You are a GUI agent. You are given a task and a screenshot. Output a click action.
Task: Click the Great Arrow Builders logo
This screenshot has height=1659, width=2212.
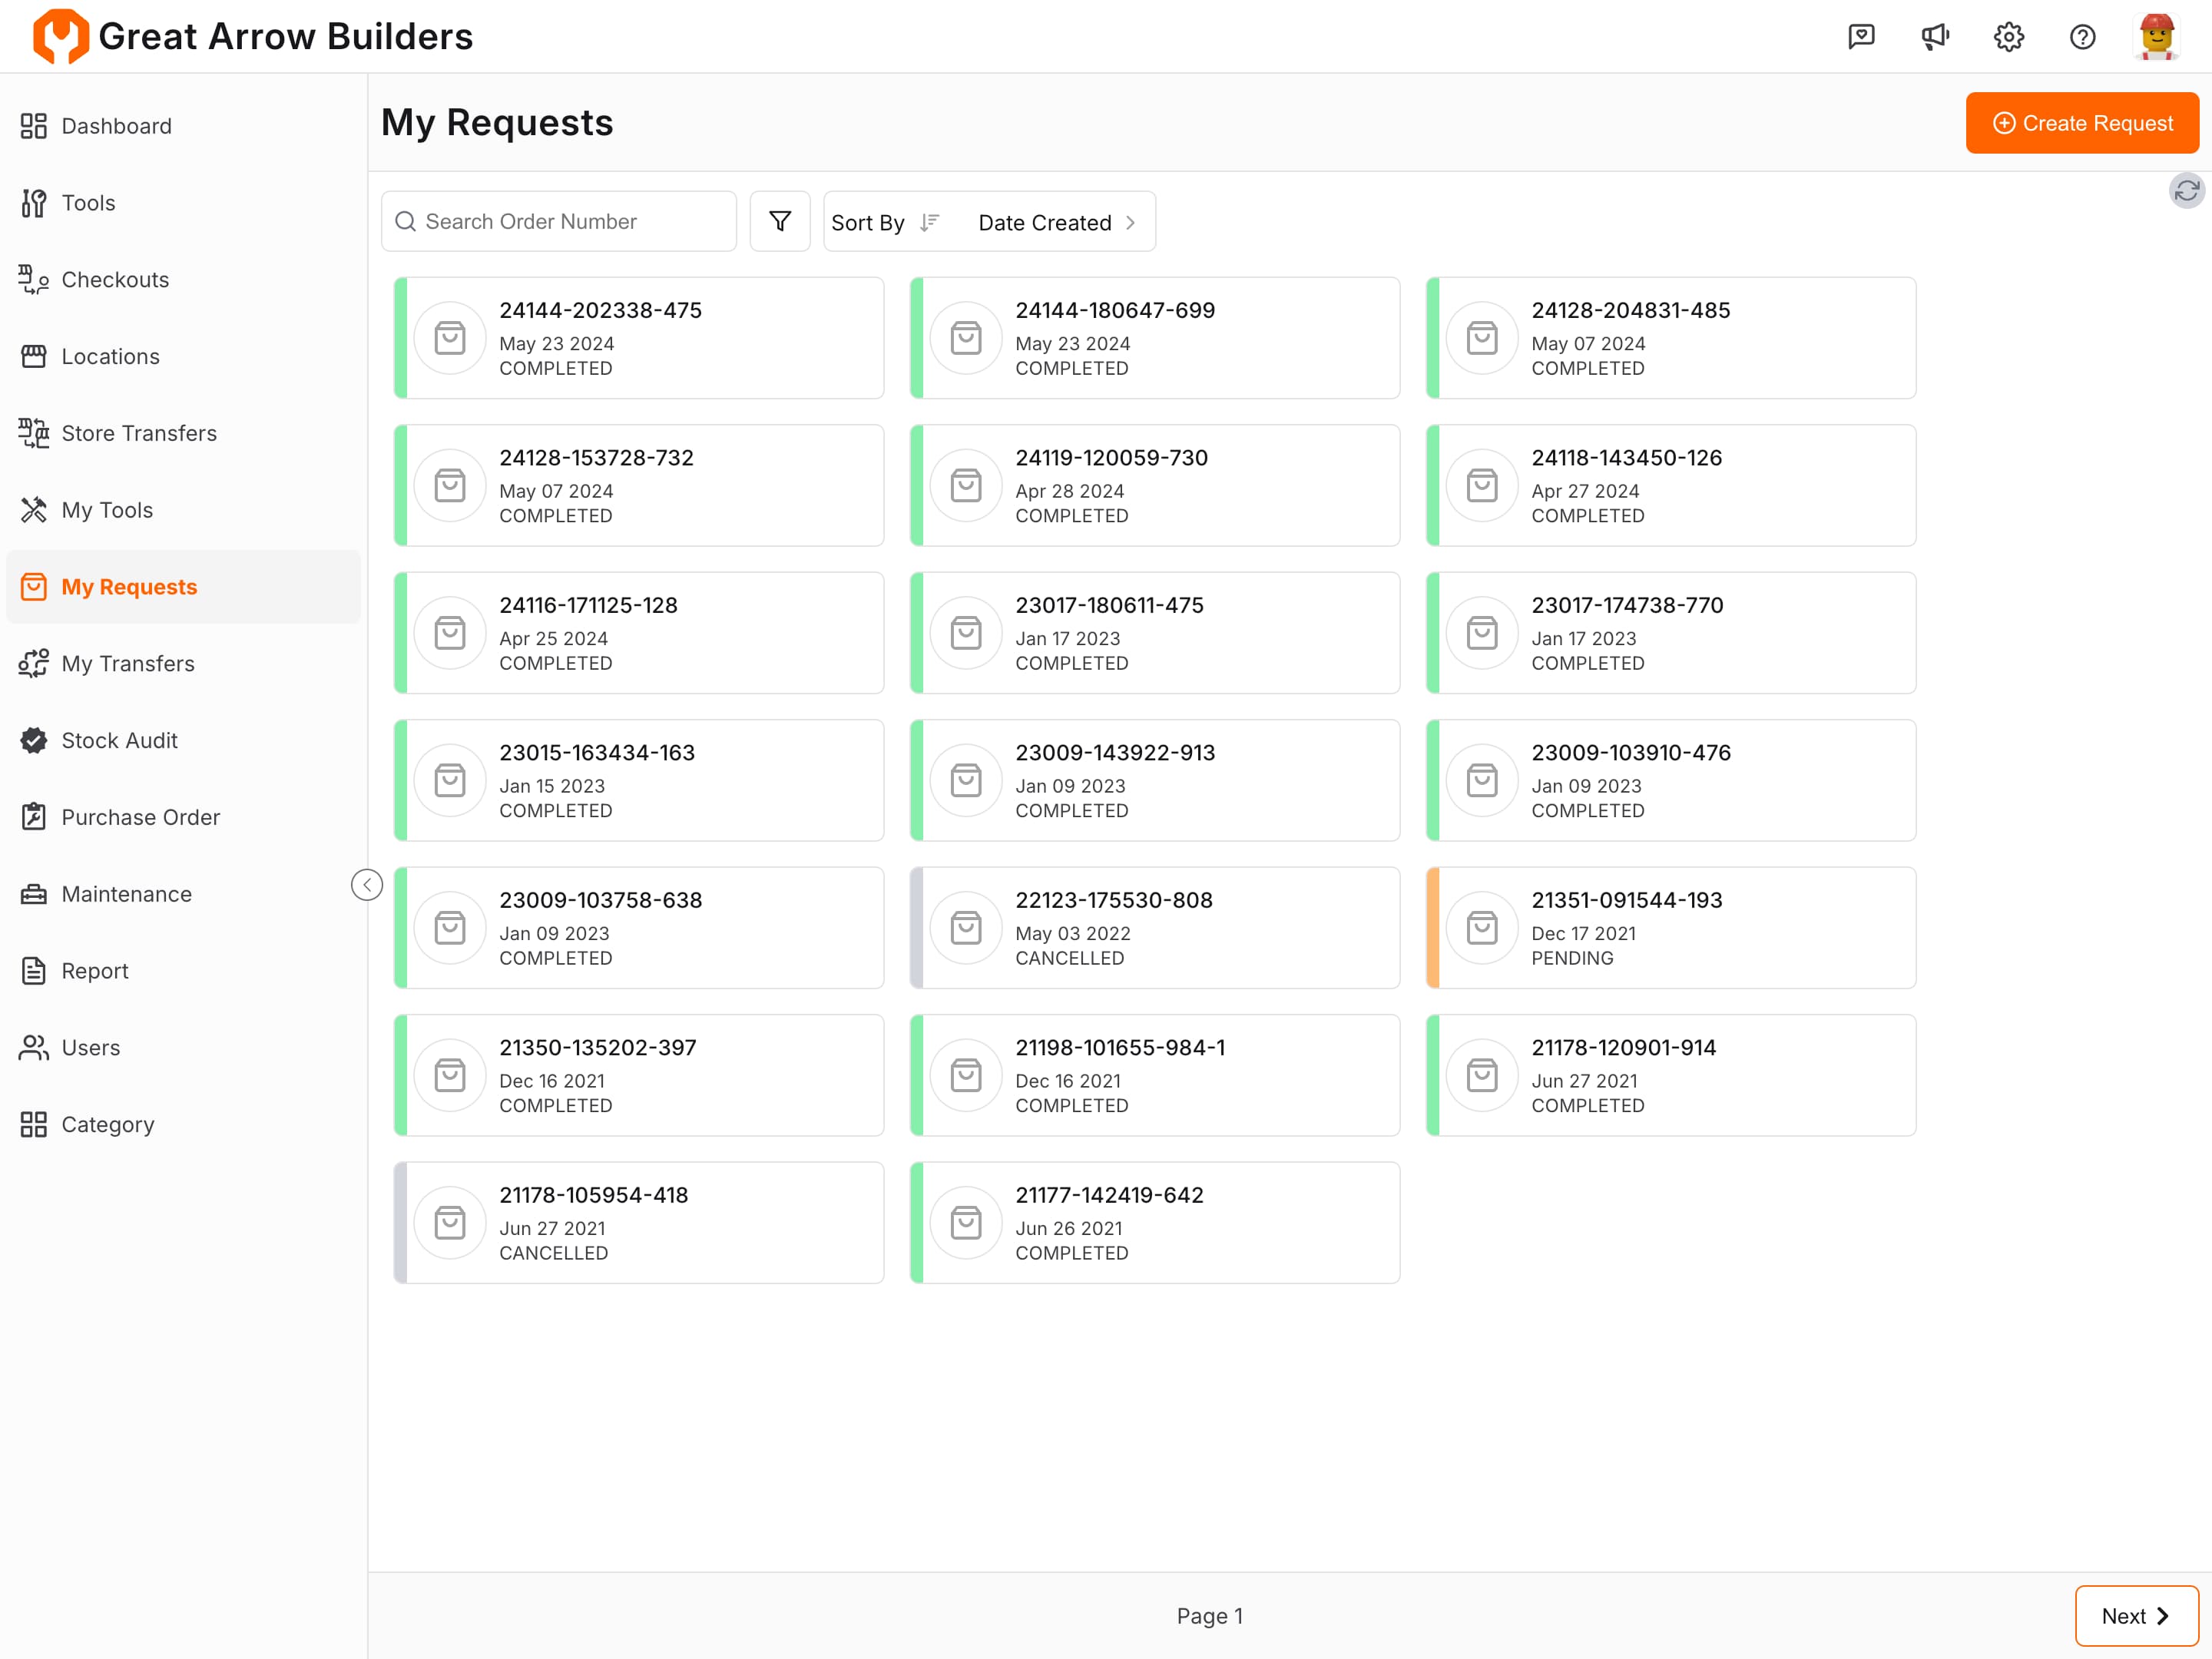(x=60, y=37)
